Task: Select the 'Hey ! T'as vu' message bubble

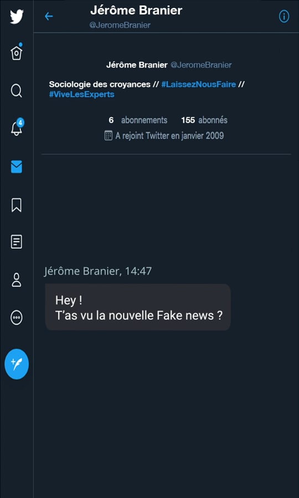Action: pos(137,307)
